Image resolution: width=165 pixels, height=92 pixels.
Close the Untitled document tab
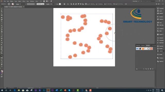24,7
